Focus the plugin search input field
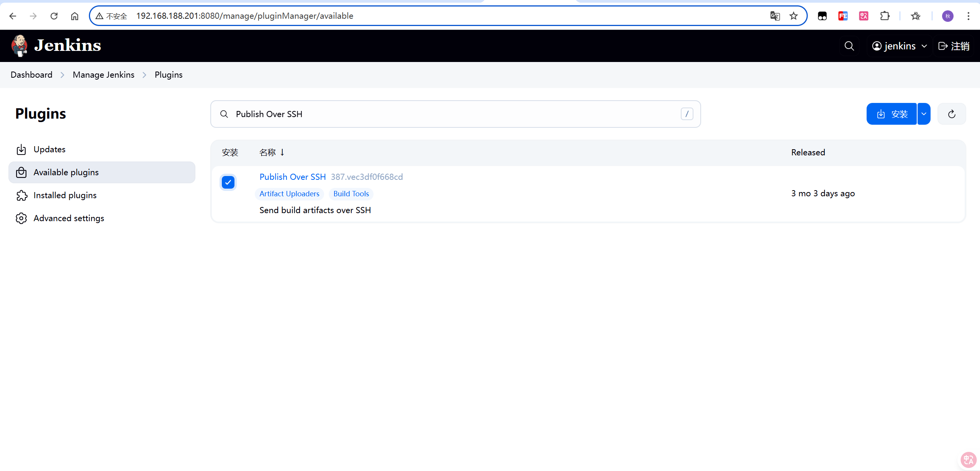 pyautogui.click(x=455, y=114)
